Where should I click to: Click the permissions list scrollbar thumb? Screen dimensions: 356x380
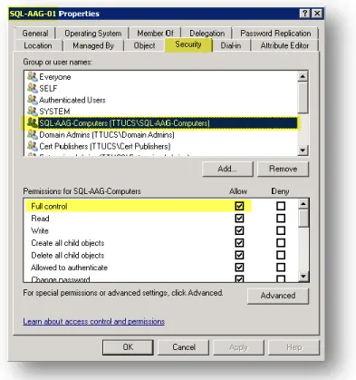[303, 218]
